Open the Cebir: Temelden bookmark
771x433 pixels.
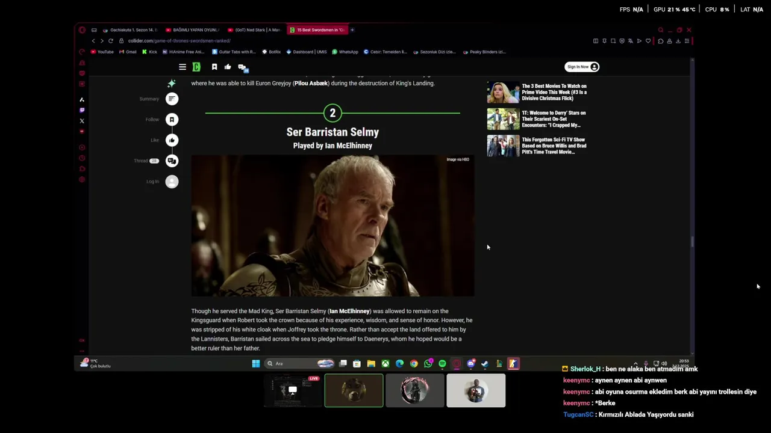(x=385, y=52)
